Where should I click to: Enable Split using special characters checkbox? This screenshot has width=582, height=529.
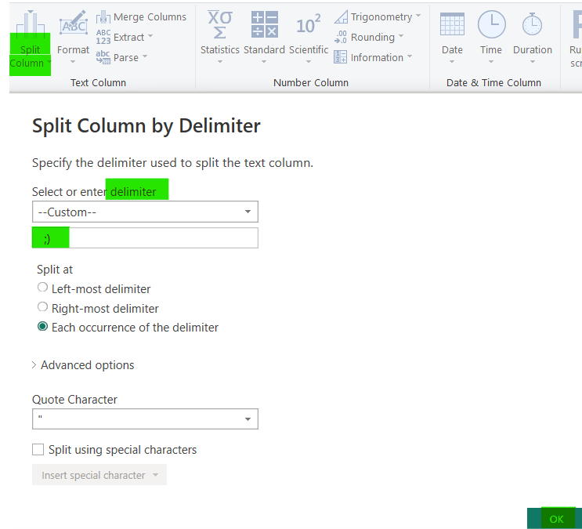(x=38, y=450)
